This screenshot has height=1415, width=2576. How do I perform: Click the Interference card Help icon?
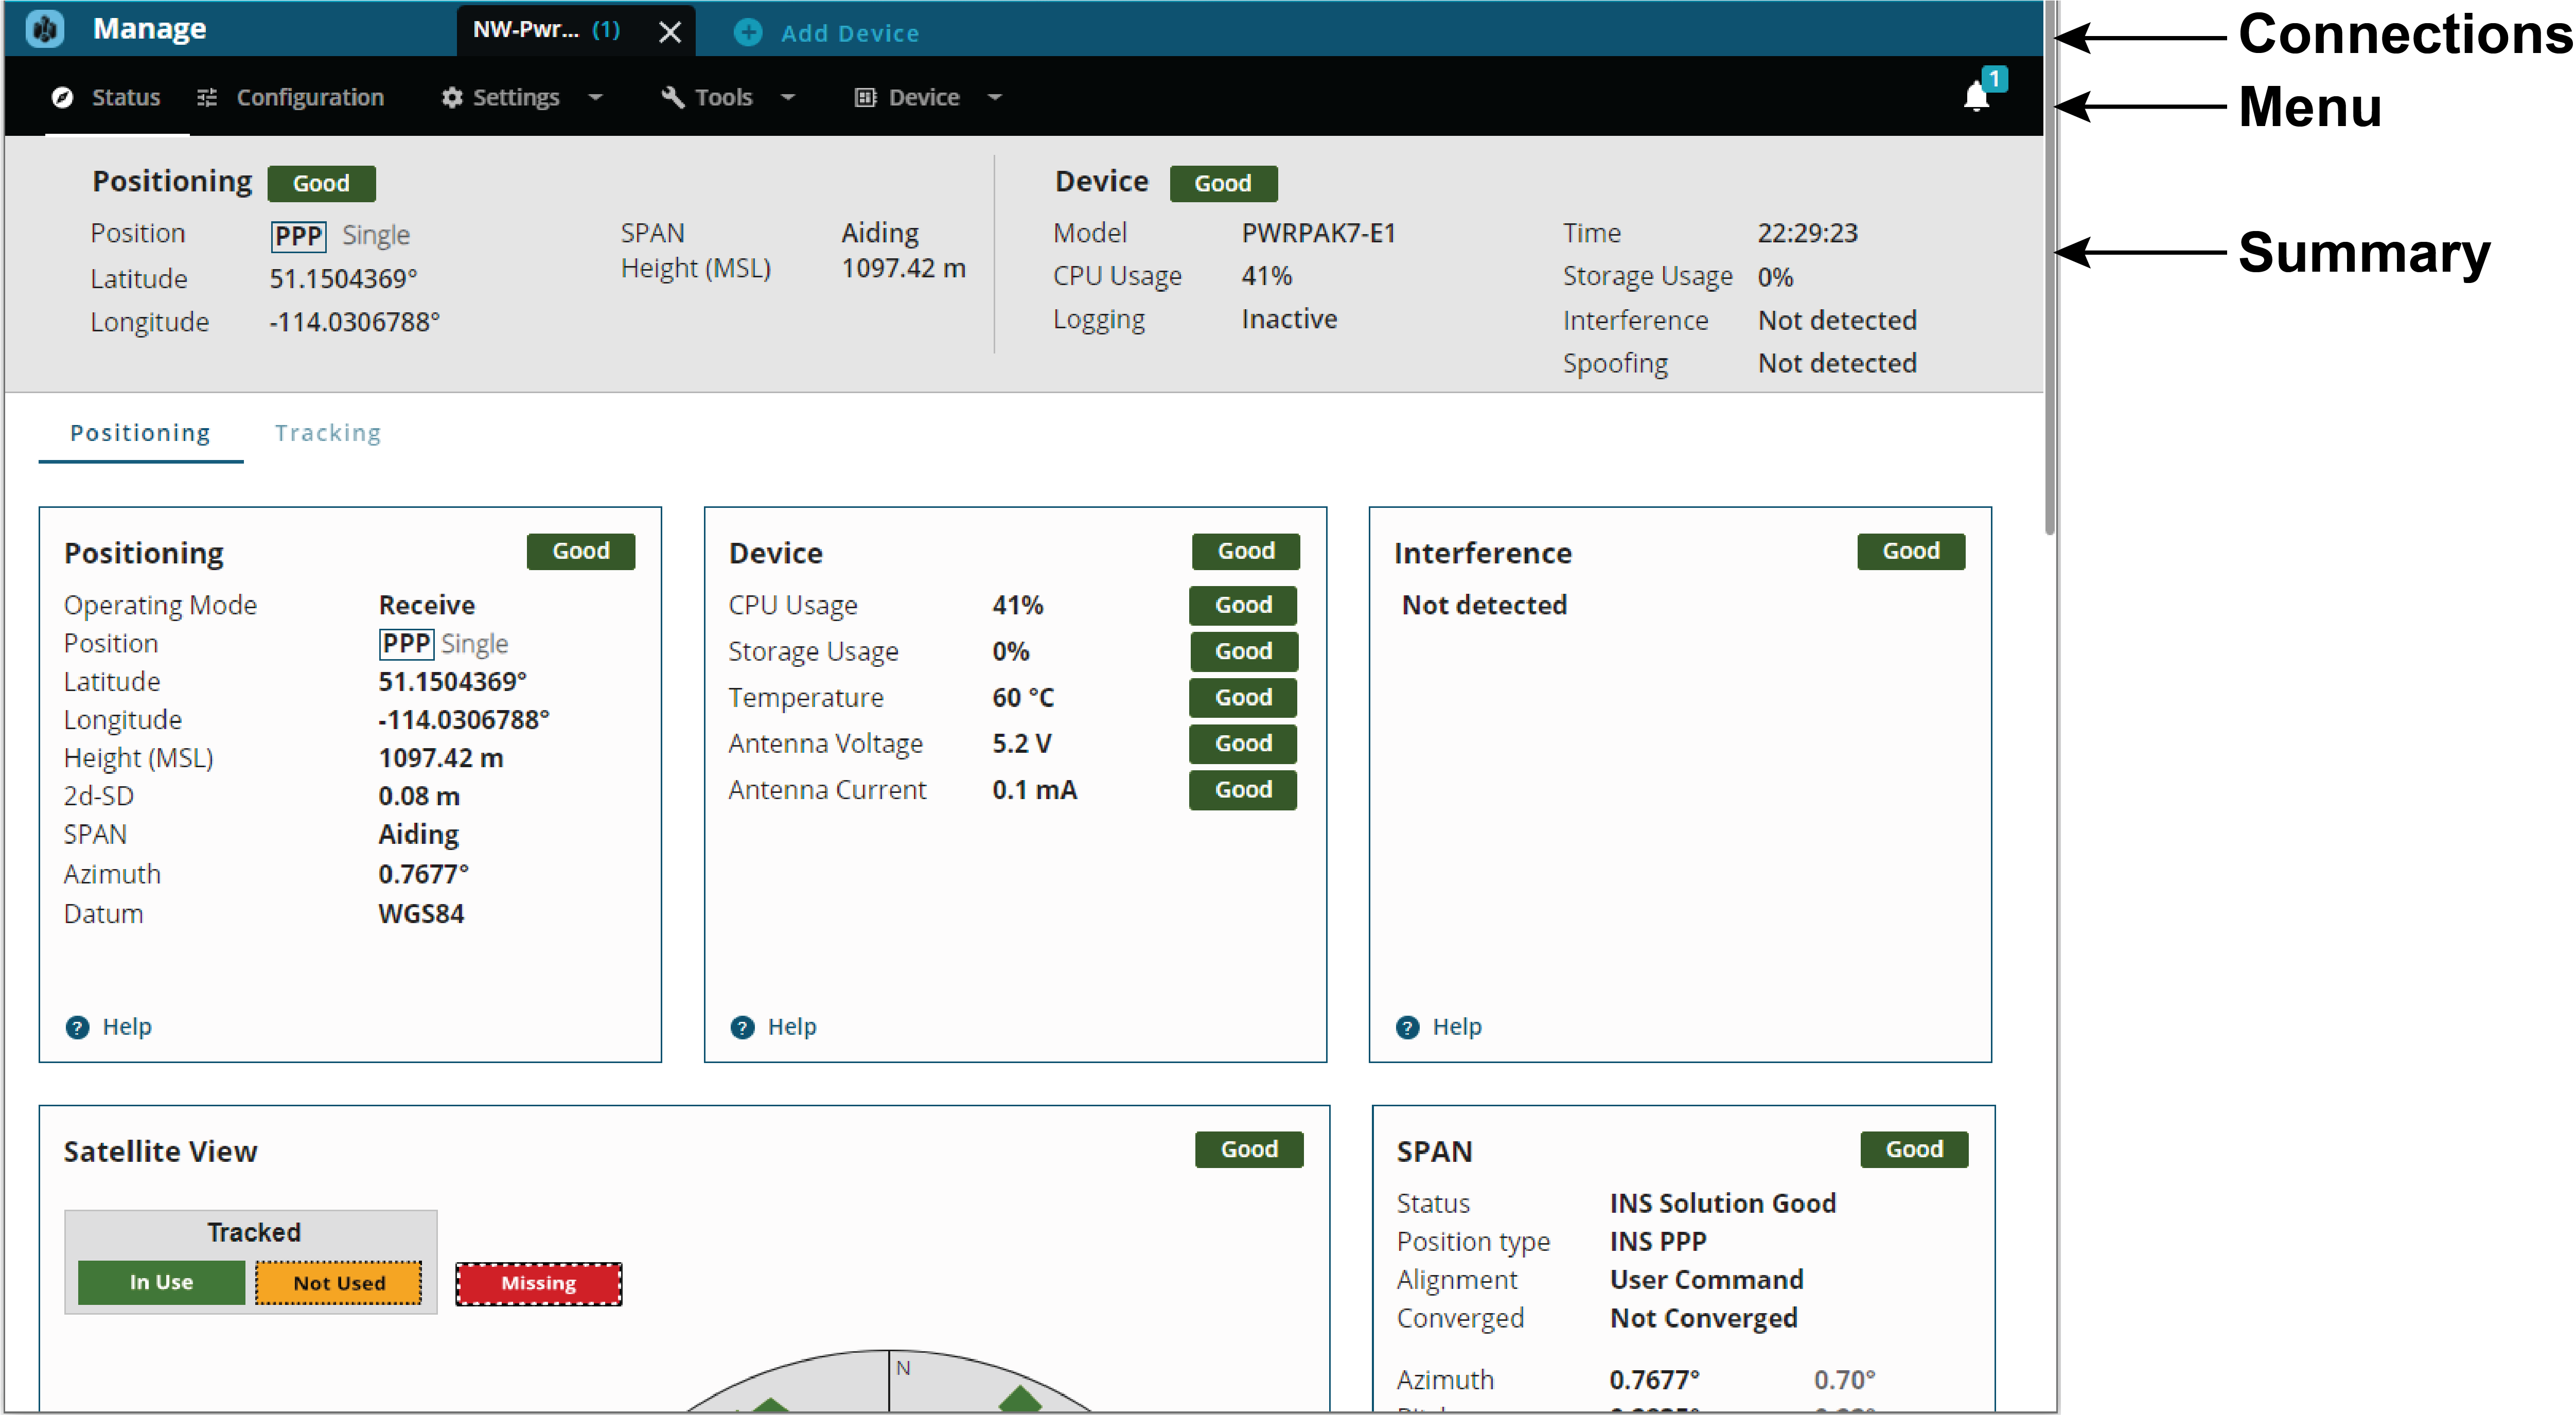pyautogui.click(x=1407, y=1027)
